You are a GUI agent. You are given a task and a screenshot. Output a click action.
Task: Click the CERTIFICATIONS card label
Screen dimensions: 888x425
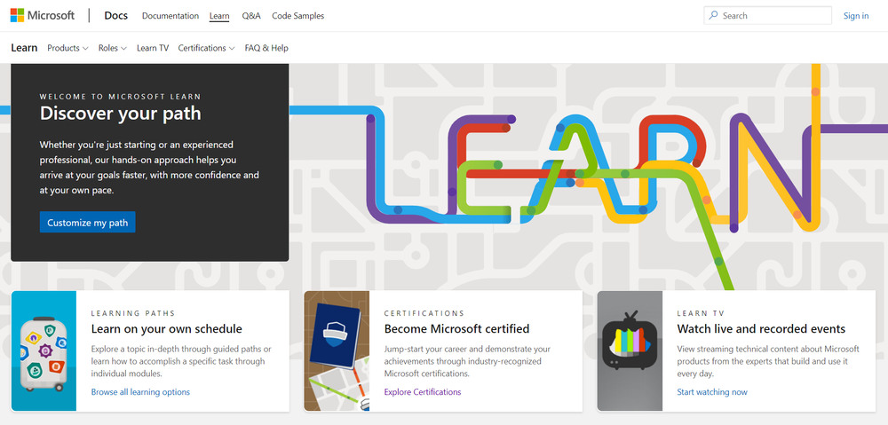424,313
